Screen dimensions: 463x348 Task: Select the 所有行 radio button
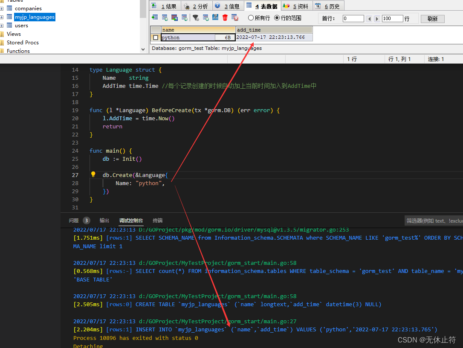pos(251,18)
